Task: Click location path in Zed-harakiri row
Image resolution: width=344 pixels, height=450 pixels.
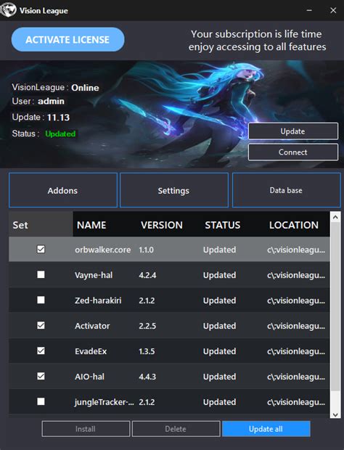Action: click(x=296, y=300)
